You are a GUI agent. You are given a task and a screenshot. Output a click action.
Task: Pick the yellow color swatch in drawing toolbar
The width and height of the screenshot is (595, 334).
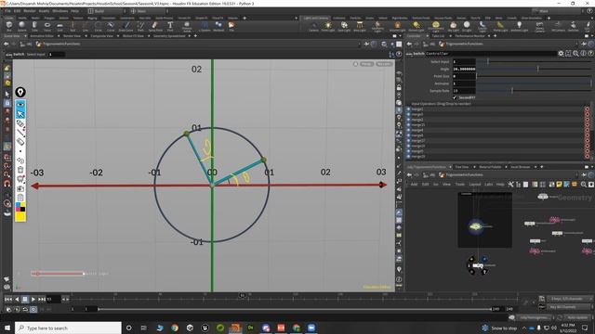tap(20, 216)
